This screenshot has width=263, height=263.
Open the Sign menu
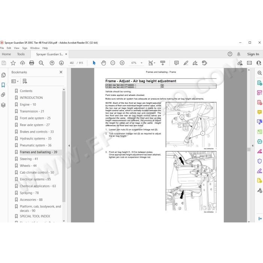pos(25,48)
